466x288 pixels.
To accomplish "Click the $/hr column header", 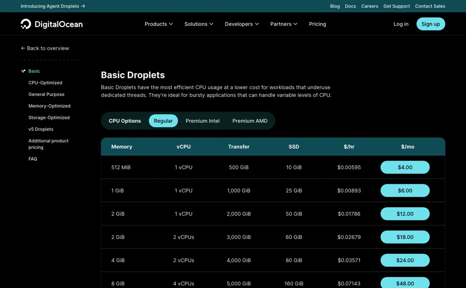I will click(x=349, y=146).
